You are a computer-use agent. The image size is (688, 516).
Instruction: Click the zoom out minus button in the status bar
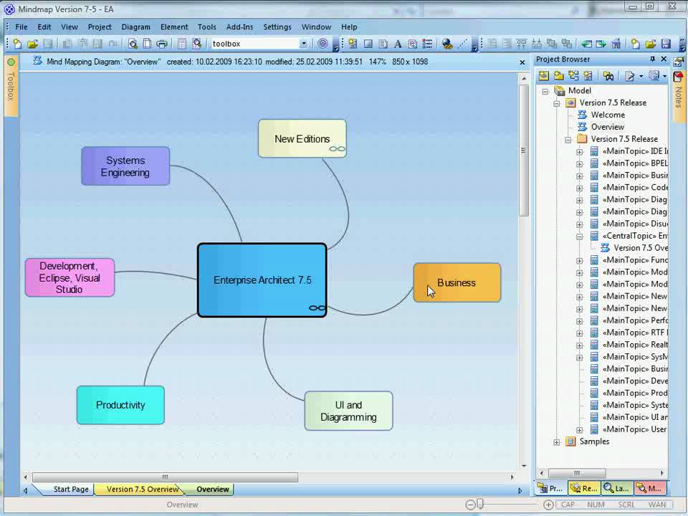(x=470, y=505)
